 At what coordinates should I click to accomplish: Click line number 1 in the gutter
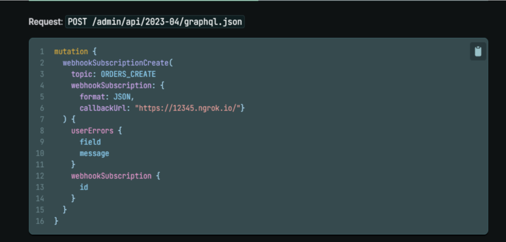(42, 51)
